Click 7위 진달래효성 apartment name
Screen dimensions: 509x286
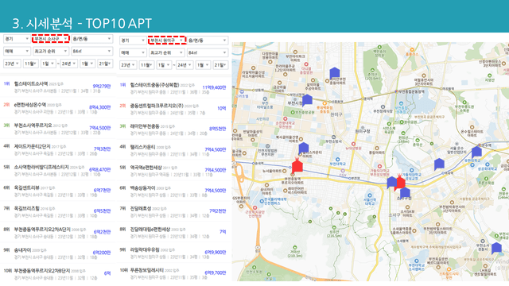pos(141,208)
